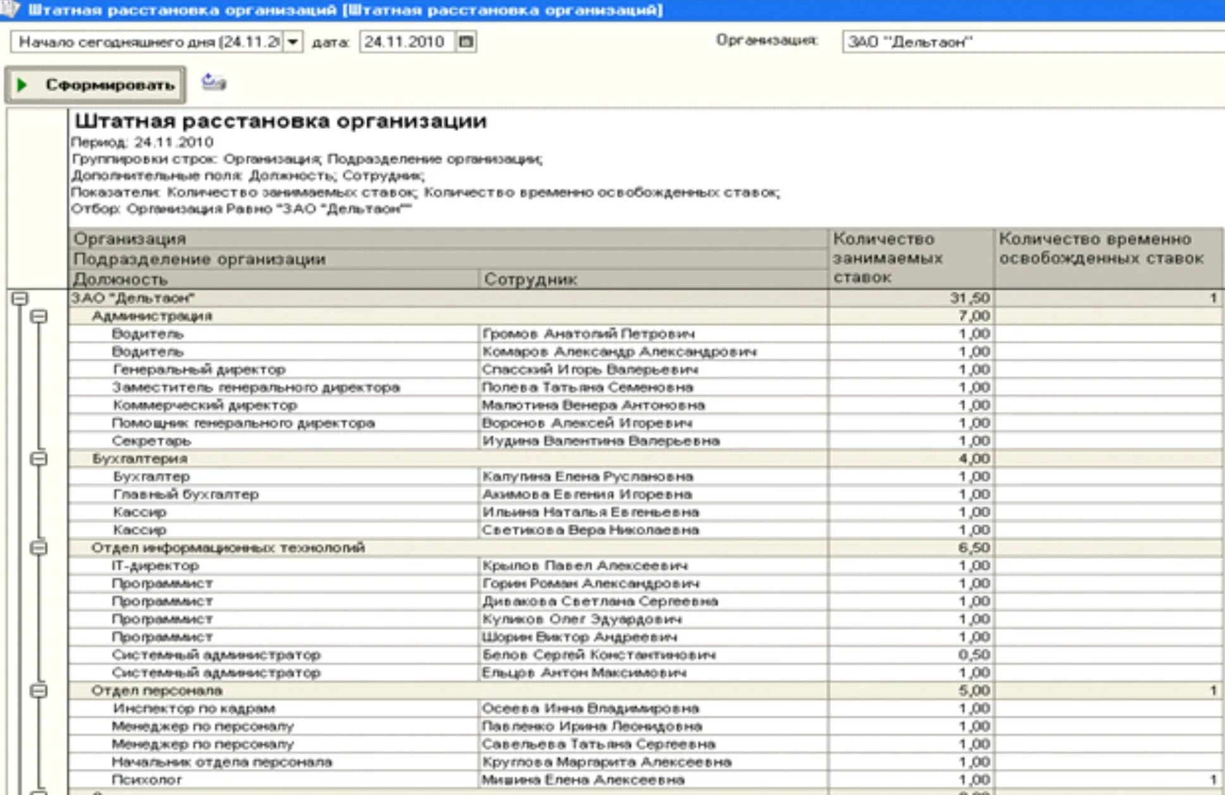Click the Сотрудник column header
Viewport: 1225px width, 795px height.
tap(653, 279)
